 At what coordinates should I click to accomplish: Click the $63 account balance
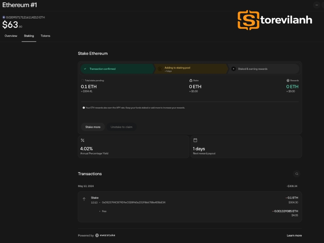click(12, 25)
